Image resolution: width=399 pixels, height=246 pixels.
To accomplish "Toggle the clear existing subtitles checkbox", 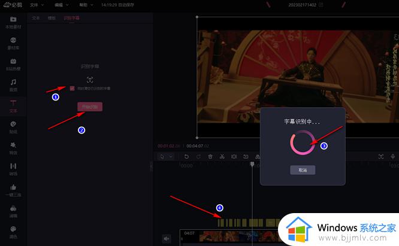I will click(x=72, y=89).
